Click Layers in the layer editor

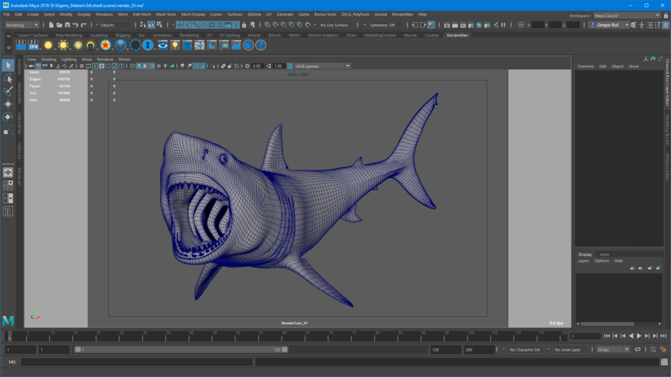pyautogui.click(x=584, y=260)
